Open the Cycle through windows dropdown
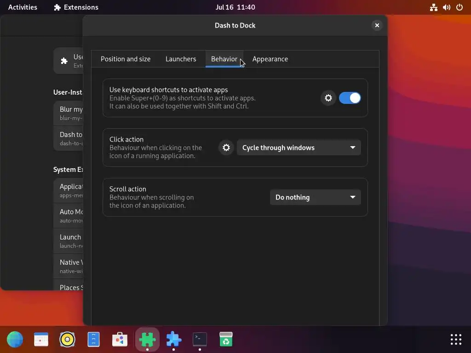 (299, 148)
